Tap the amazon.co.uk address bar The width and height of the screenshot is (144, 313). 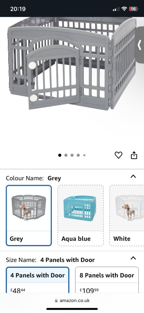[x=72, y=300]
